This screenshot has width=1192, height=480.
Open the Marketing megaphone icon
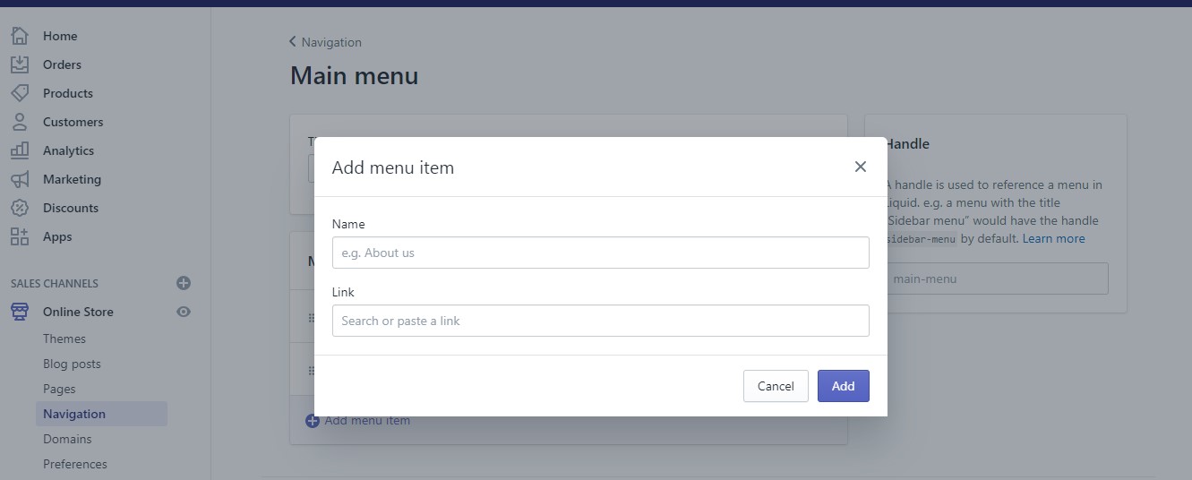click(20, 179)
